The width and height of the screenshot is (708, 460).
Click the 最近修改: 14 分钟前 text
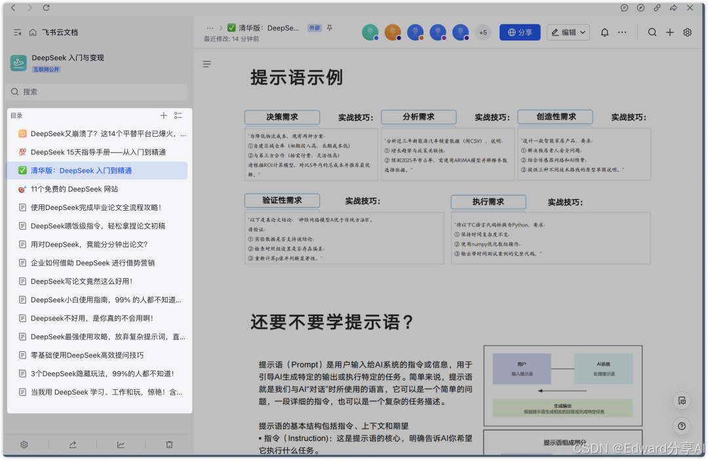[x=231, y=39]
